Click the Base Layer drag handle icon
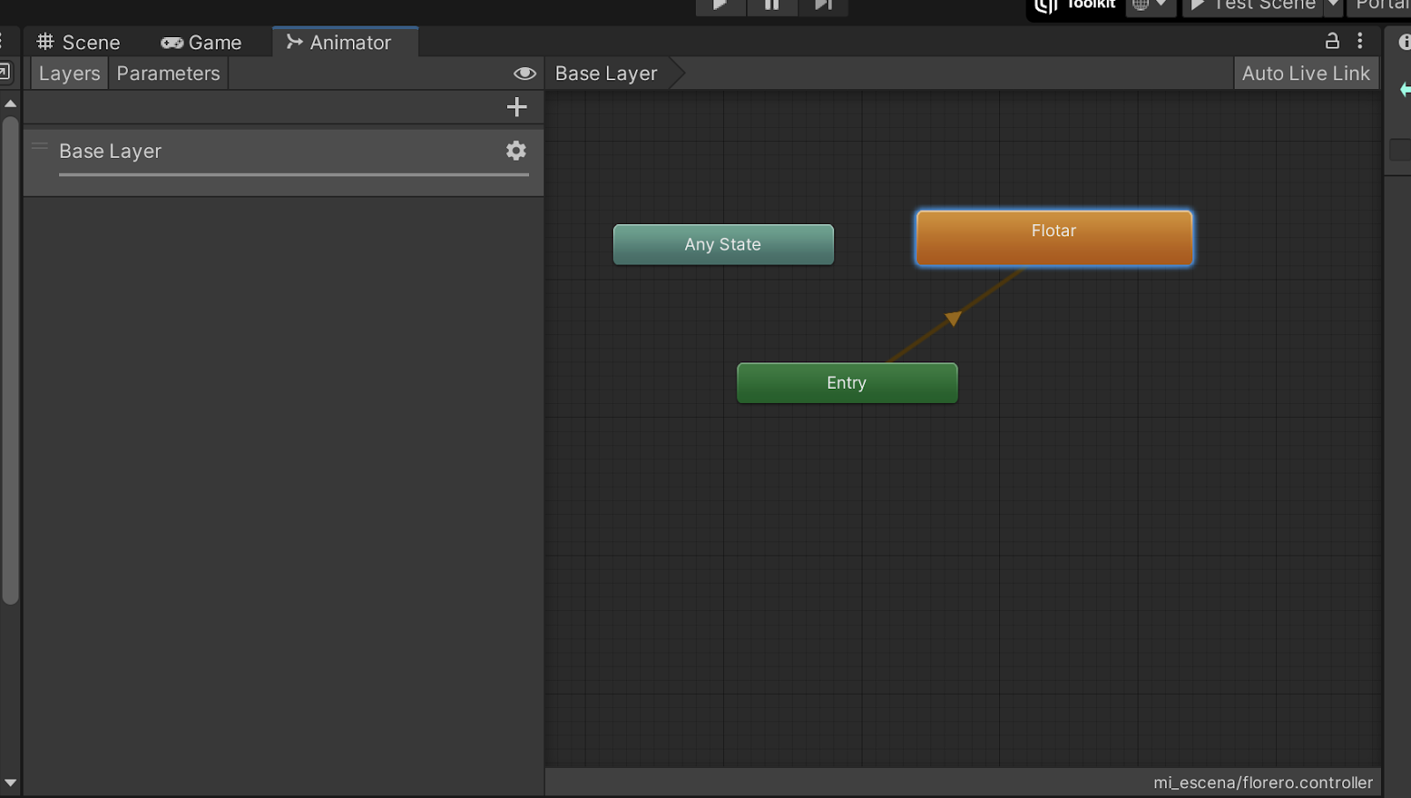The image size is (1411, 798). coord(40,146)
